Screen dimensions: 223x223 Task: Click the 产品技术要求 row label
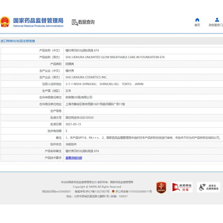pos(53,158)
